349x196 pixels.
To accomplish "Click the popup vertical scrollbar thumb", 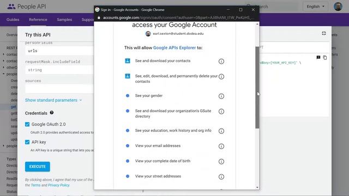I will click(x=257, y=88).
